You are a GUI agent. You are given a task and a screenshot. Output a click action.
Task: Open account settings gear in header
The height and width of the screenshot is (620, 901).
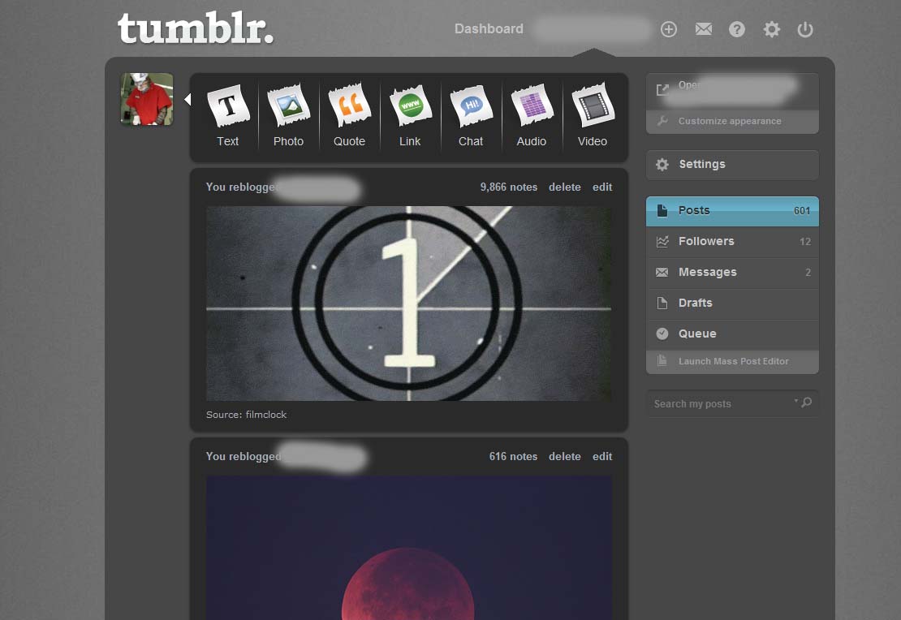point(771,29)
